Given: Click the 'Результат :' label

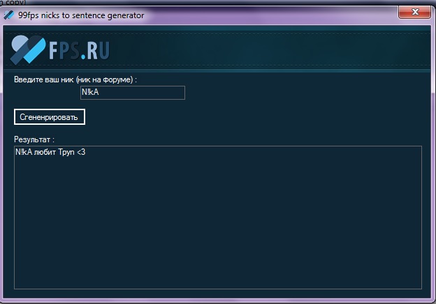Looking at the screenshot, I should [34, 139].
